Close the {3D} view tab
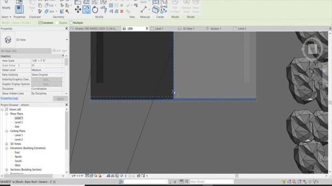This screenshot has height=186, width=332. [147, 28]
